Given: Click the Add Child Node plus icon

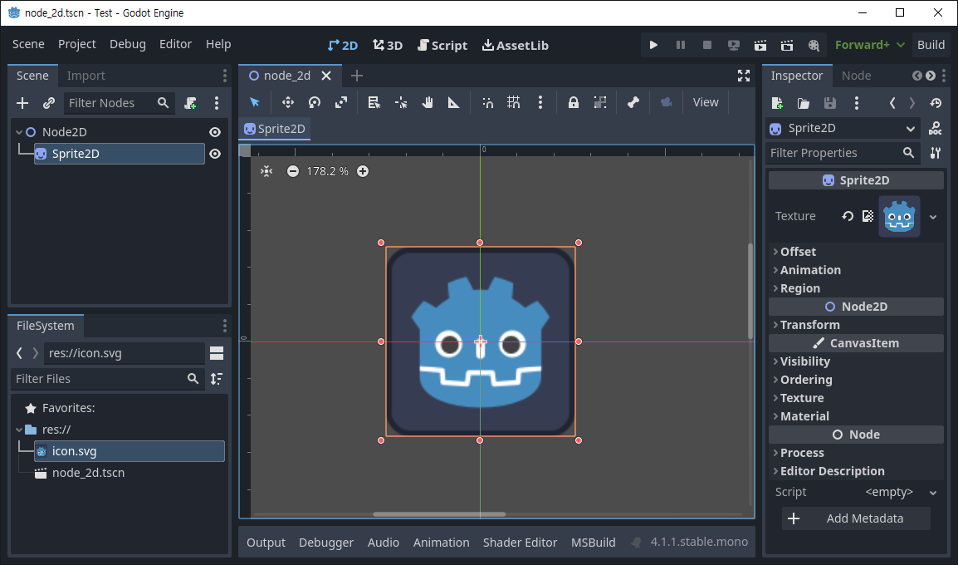Looking at the screenshot, I should [x=22, y=103].
